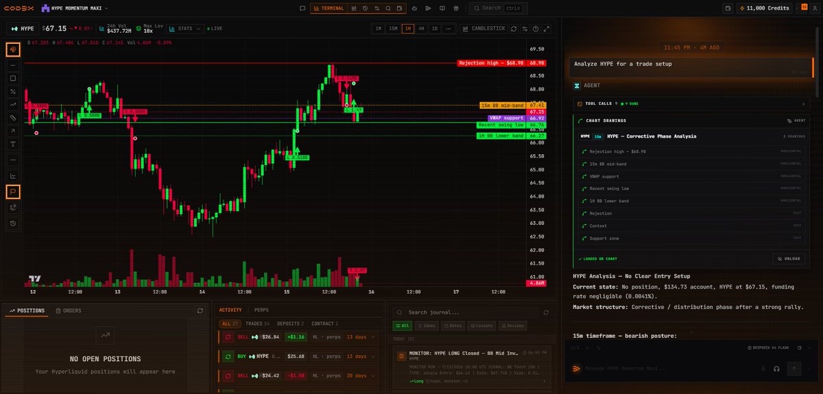Filter journal by Reviews
Viewport: 823px width, 394px height.
pyautogui.click(x=513, y=326)
